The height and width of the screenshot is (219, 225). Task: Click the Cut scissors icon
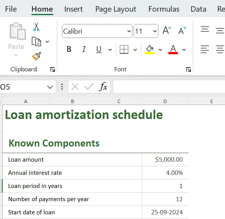tap(36, 27)
